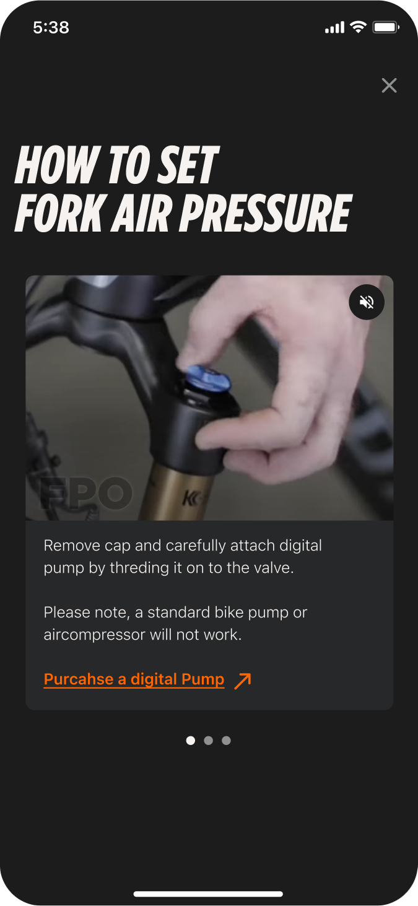Open the Purcahse a digital Pump link
Viewport: 418px width, 906px height.
coord(134,679)
